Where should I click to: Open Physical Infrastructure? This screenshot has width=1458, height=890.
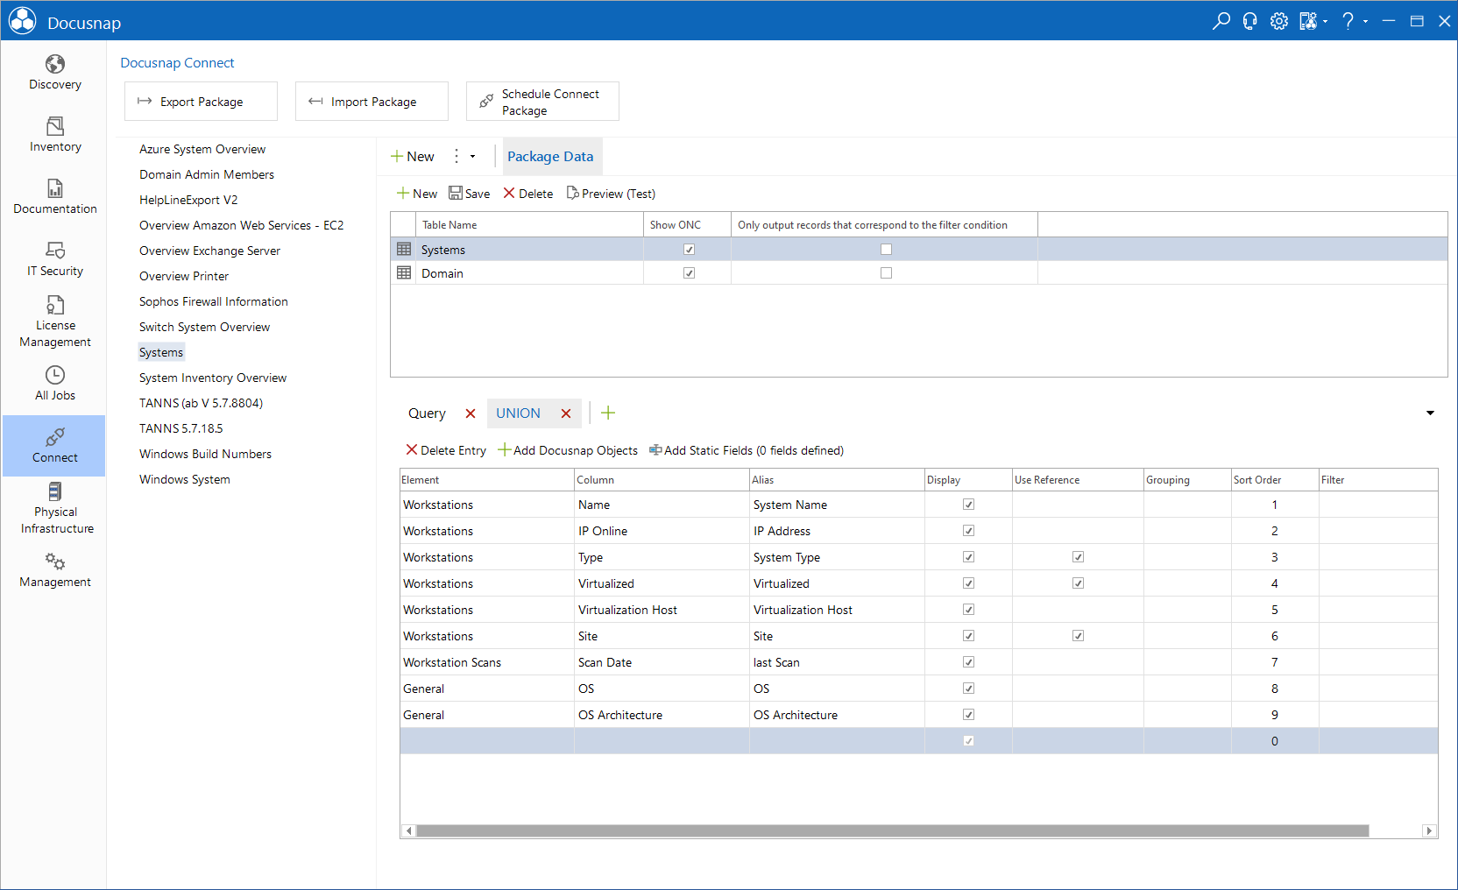click(54, 509)
